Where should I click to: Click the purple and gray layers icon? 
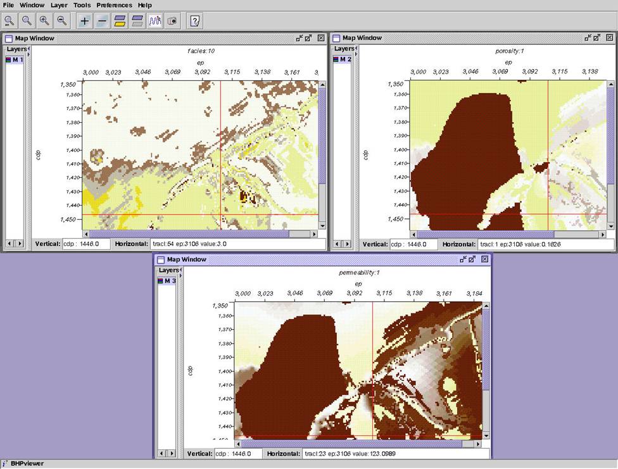coord(137,20)
